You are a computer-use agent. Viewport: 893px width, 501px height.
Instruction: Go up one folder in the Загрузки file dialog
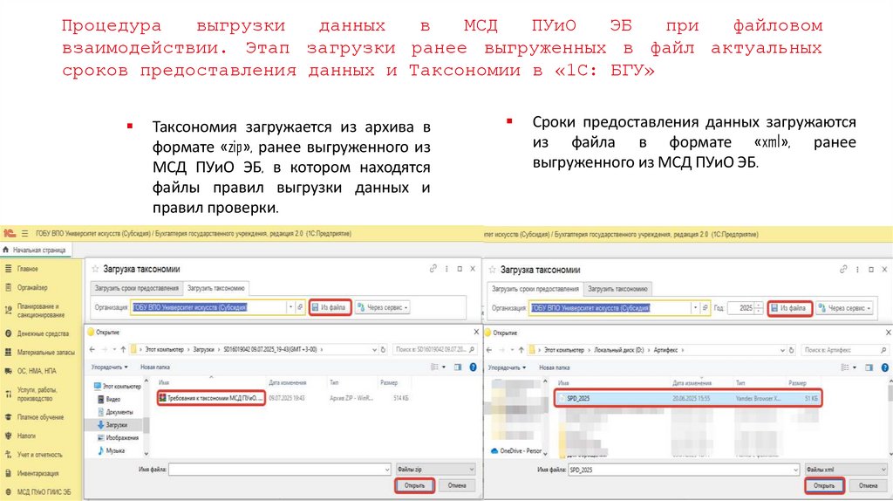(123, 349)
